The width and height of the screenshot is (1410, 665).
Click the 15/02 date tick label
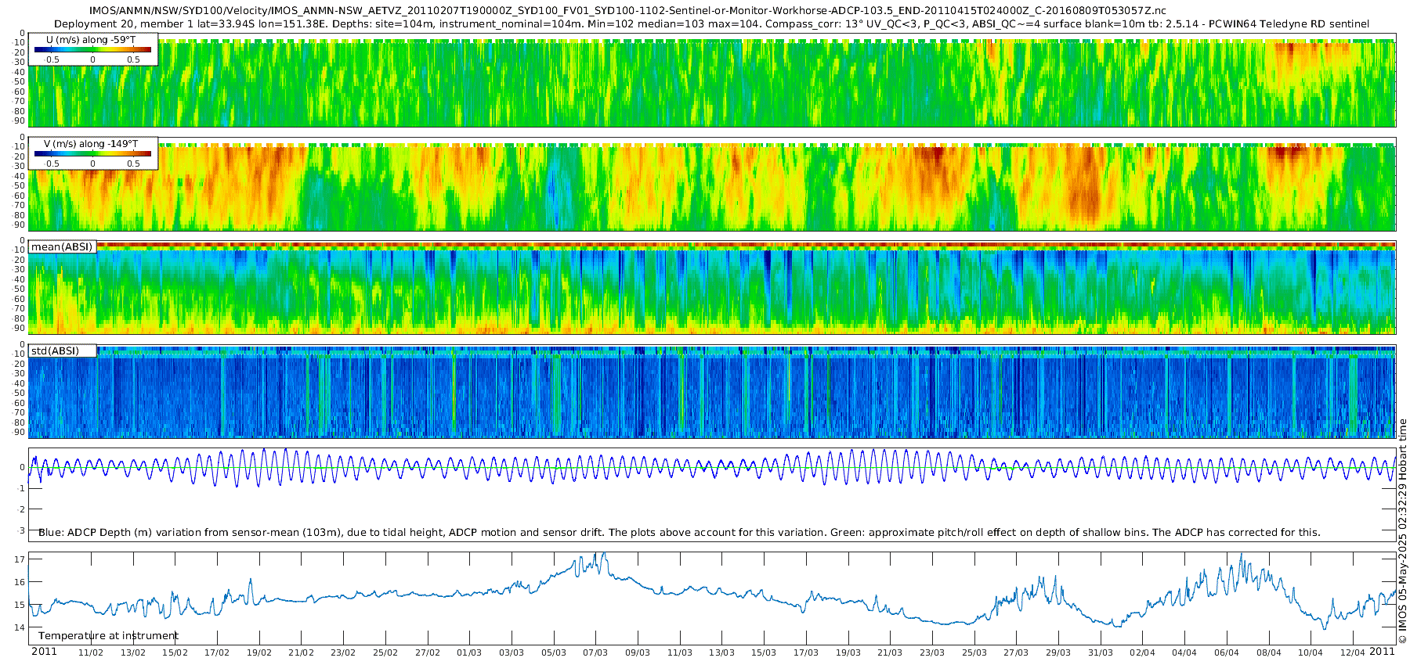coord(175,652)
